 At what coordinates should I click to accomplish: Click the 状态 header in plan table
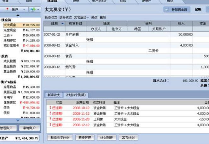point(59,102)
